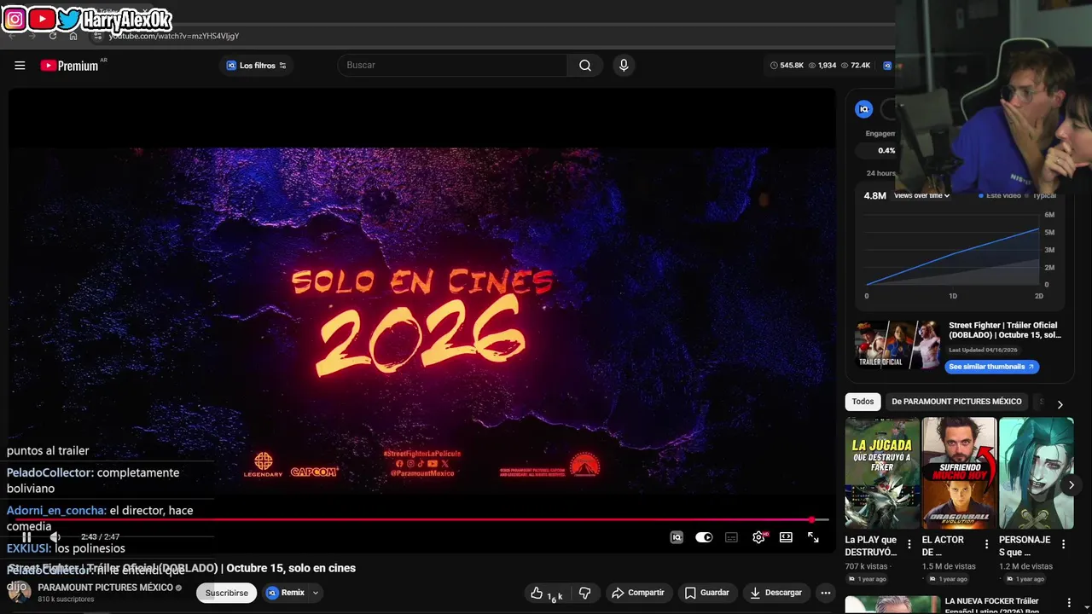
Task: Enter fullscreen video mode
Action: point(813,537)
